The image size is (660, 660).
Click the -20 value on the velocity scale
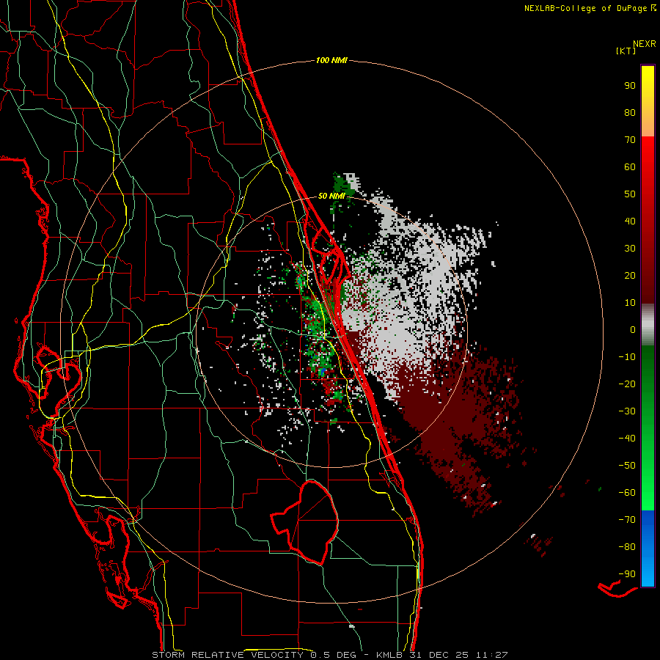627,384
